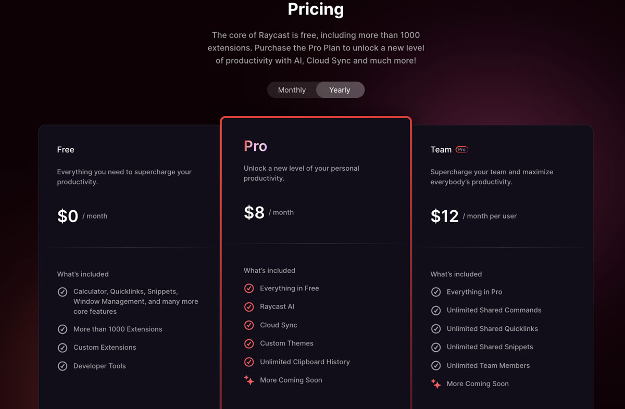Click the Pro plan heading
Image resolution: width=625 pixels, height=409 pixels.
pyautogui.click(x=255, y=146)
